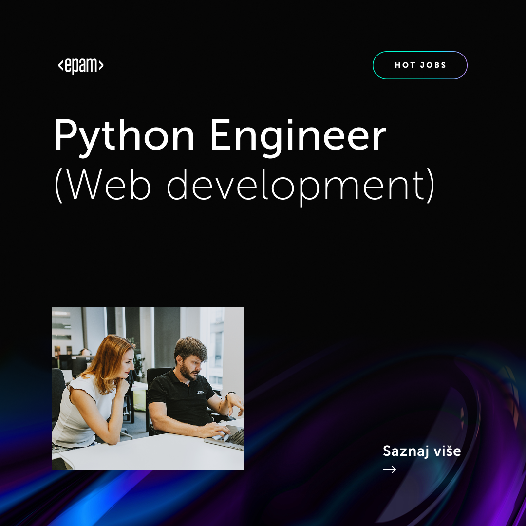Click the Saznaj više link
Viewport: 526px width, 526px height.
point(422,451)
